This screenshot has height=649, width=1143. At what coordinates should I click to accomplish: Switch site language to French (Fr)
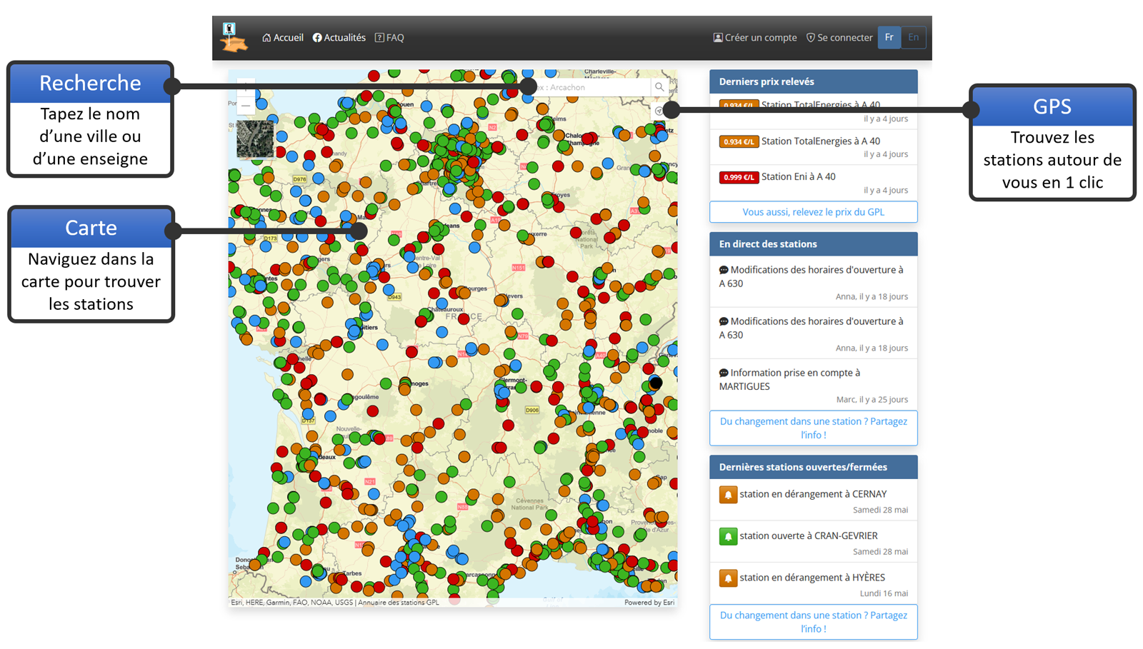pyautogui.click(x=889, y=37)
